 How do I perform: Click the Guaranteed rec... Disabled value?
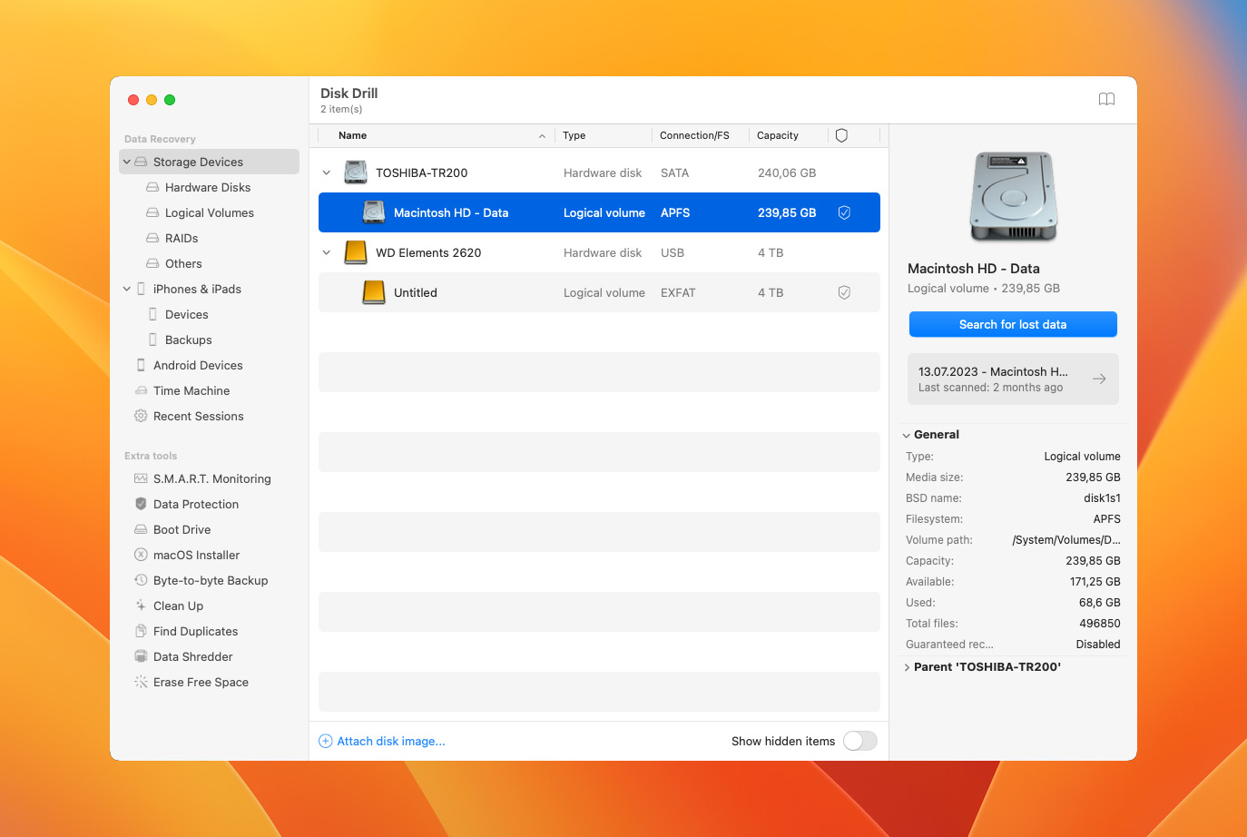(x=1098, y=645)
